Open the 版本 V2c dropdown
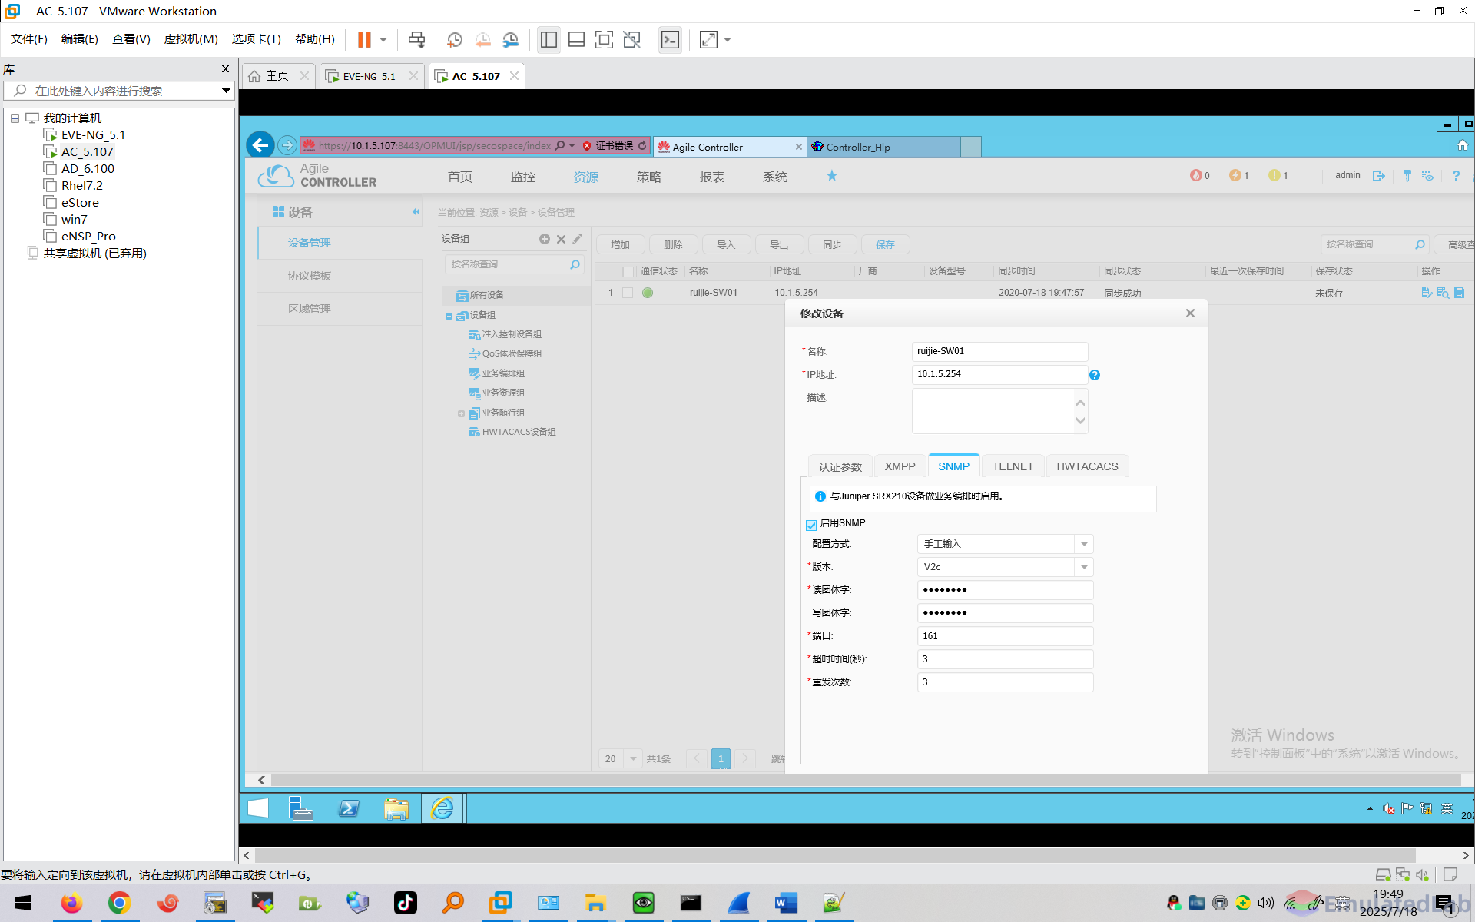Viewport: 1475px width, 922px height. (1083, 567)
